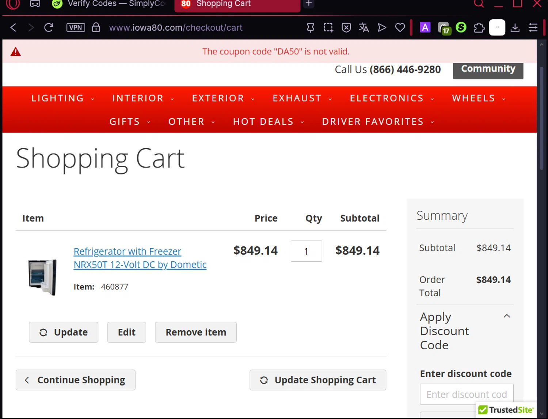Open the extensions puzzle piece icon
Viewport: 548px width, 419px height.
479,27
